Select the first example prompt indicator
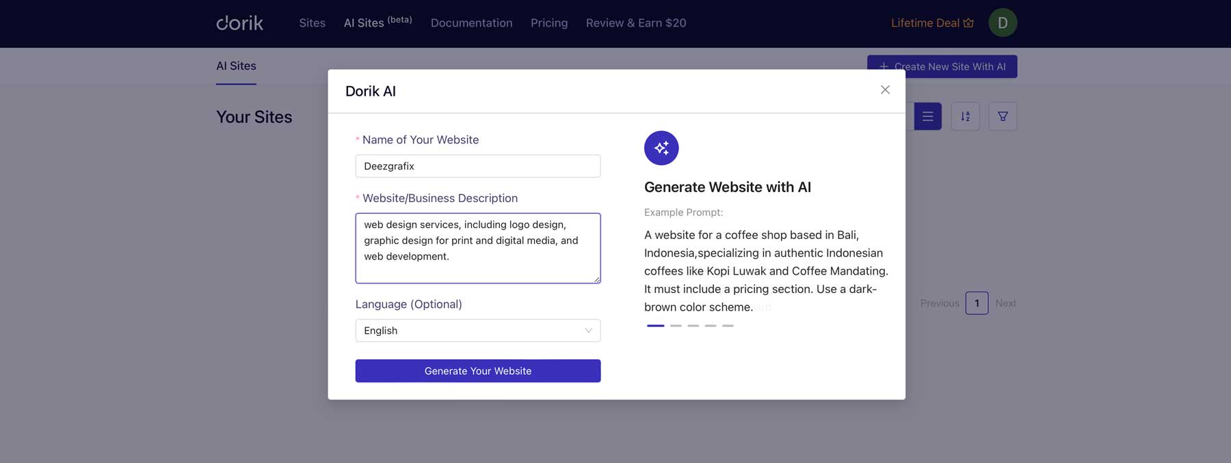1231x463 pixels. (655, 326)
